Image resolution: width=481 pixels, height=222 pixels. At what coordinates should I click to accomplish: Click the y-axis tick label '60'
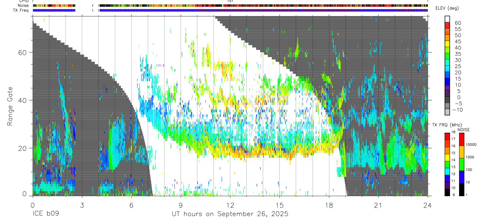point(23,52)
